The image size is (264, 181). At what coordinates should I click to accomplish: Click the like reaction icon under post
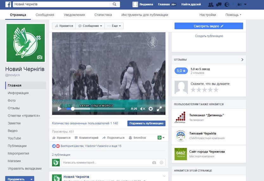pyautogui.click(x=54, y=146)
